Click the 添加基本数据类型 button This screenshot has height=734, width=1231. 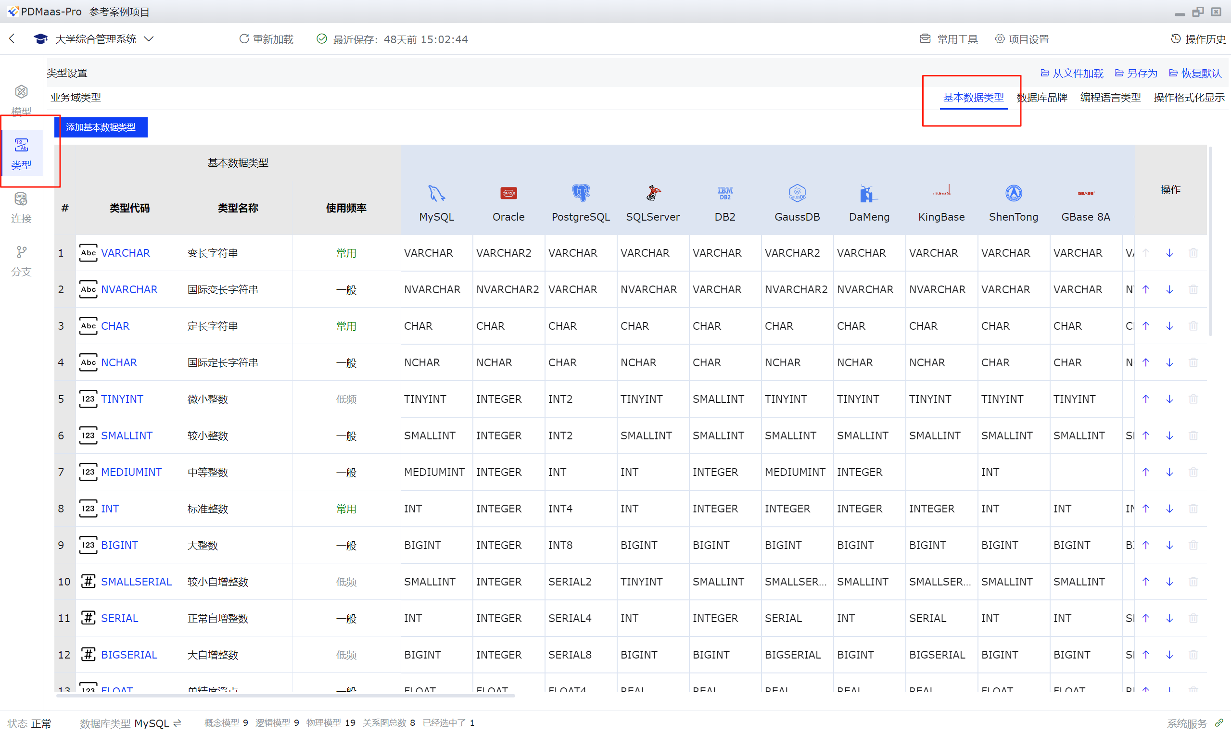coord(101,127)
